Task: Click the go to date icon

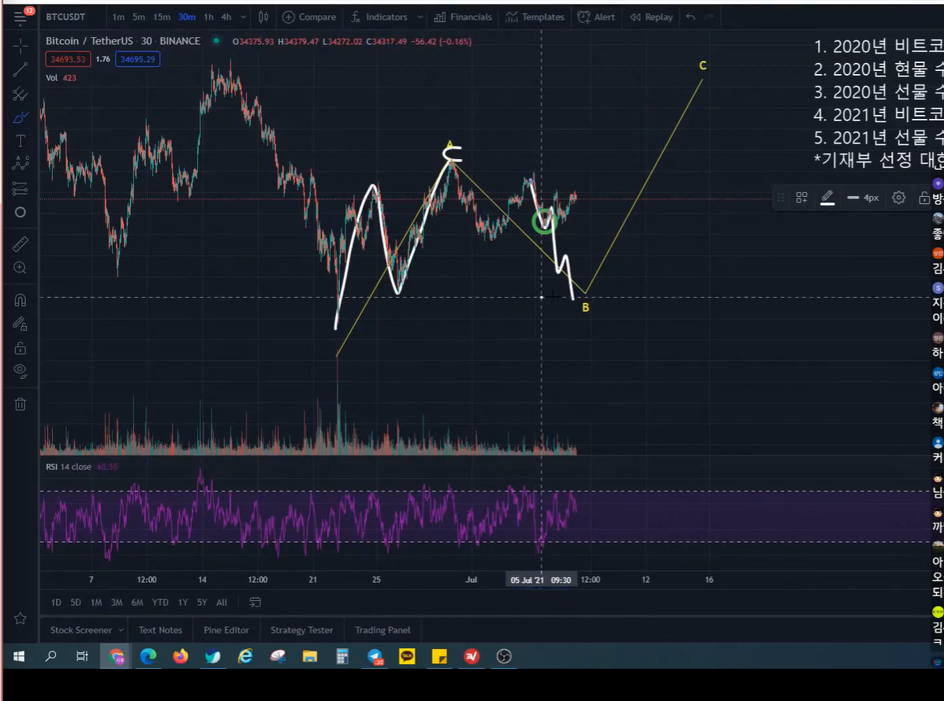Action: [x=256, y=603]
